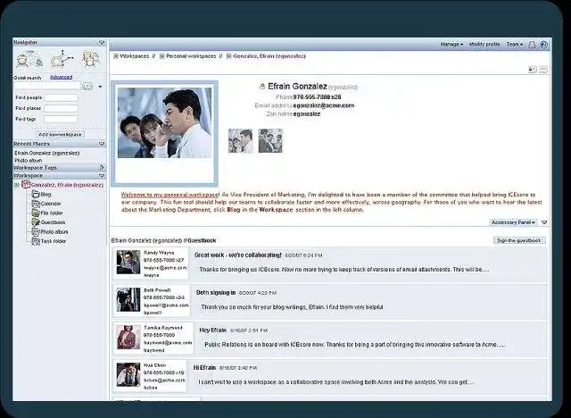This screenshot has width=571, height=418.
Task: Collapse the accessory panel arrow at far right
Action: click(544, 222)
